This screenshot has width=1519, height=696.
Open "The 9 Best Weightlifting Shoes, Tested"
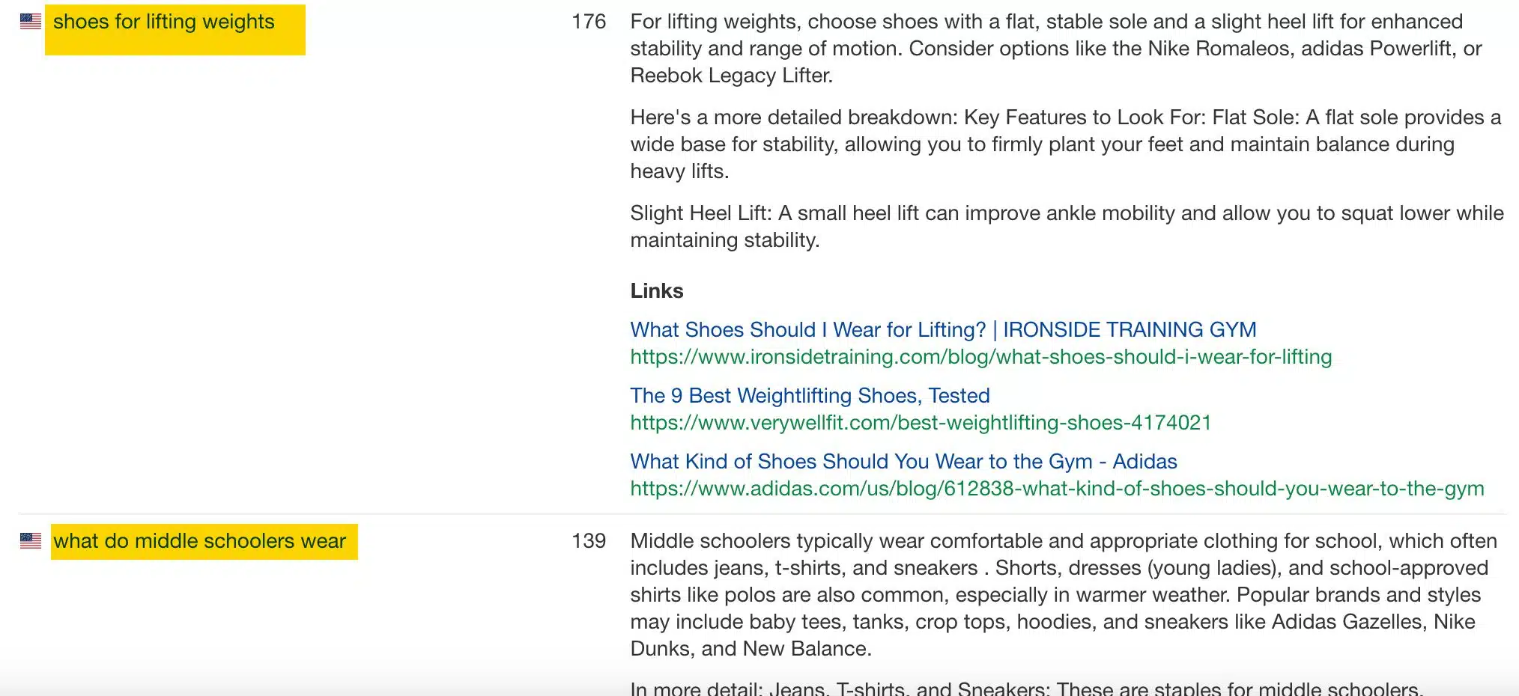pos(810,395)
